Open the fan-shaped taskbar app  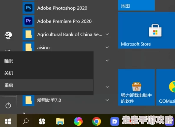pos(42,121)
